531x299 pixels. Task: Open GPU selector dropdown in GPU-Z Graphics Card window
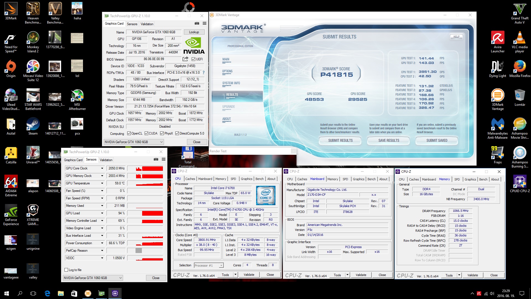pyautogui.click(x=134, y=142)
